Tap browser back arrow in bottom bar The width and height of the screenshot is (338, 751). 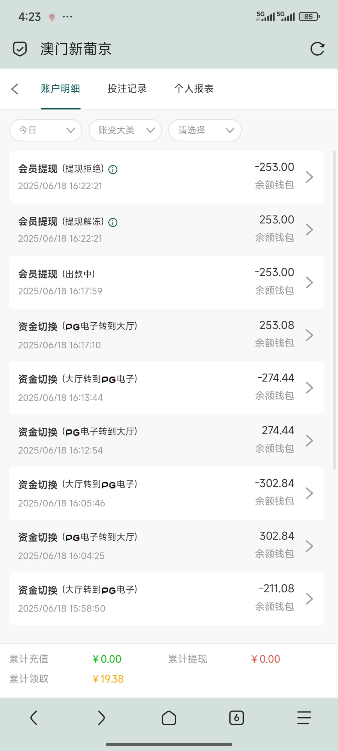[x=34, y=718]
